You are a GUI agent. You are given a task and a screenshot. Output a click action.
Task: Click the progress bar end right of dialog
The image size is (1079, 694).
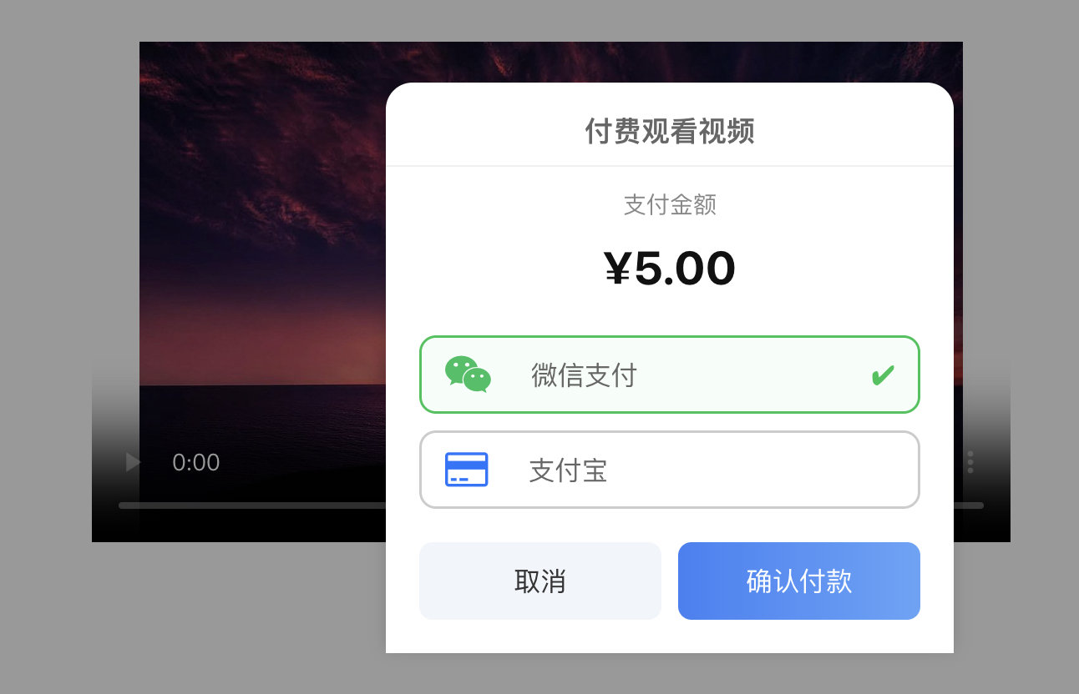click(x=969, y=505)
